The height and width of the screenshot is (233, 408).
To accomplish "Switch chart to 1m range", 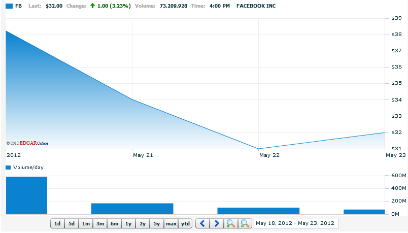I will coord(86,224).
